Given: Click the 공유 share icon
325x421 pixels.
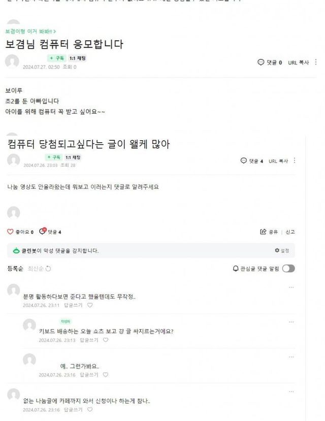Looking at the screenshot, I should [x=263, y=232].
